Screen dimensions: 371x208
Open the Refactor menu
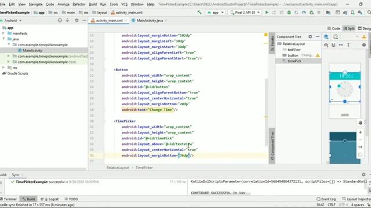(79, 4)
